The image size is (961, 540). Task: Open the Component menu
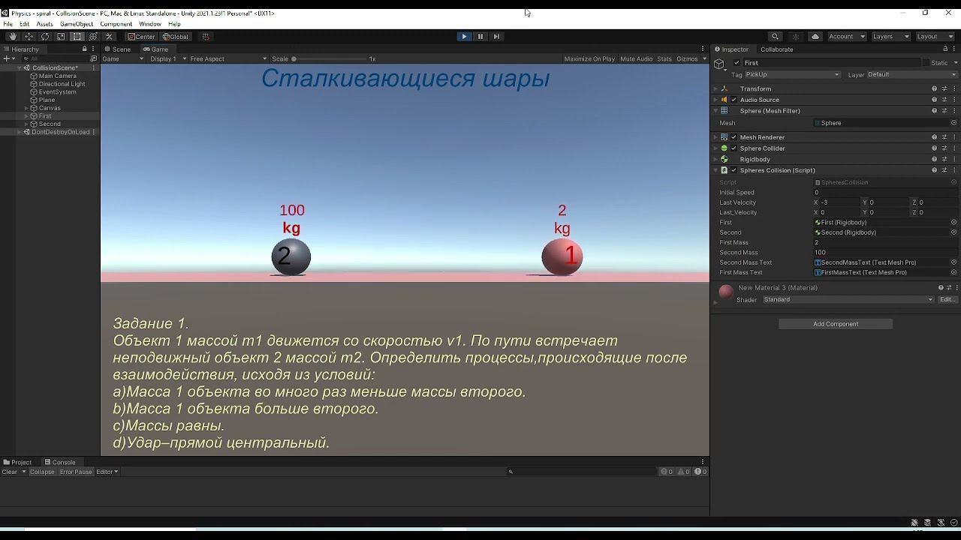click(116, 24)
